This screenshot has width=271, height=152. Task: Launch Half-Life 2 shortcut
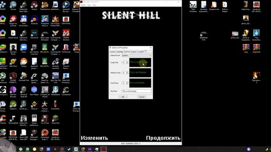pos(13,62)
